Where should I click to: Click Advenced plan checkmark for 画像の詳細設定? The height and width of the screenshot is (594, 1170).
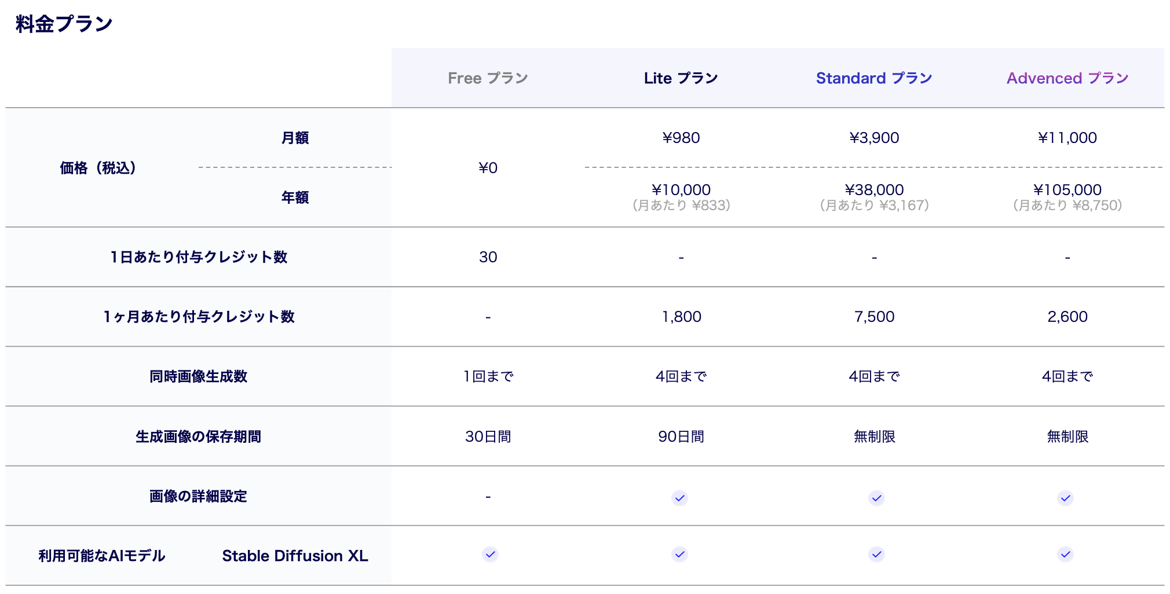pyautogui.click(x=1065, y=498)
